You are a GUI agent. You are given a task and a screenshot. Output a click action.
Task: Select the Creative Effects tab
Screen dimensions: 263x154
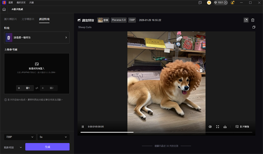[44, 19]
